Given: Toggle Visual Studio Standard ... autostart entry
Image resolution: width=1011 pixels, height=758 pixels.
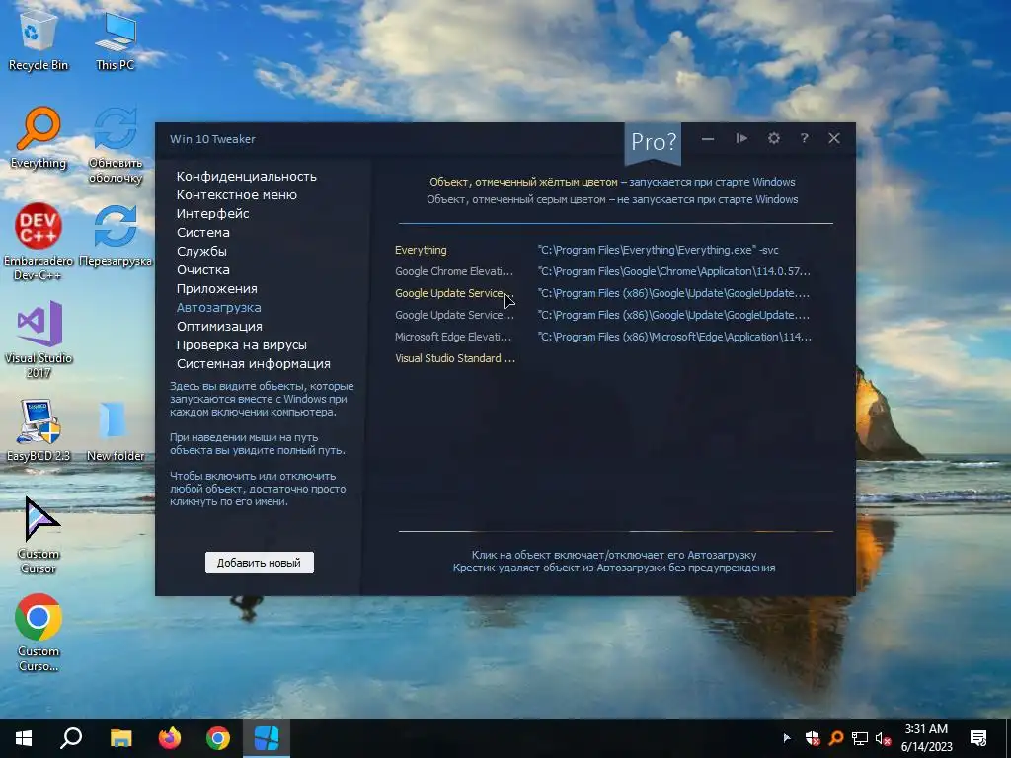Looking at the screenshot, I should [x=454, y=358].
